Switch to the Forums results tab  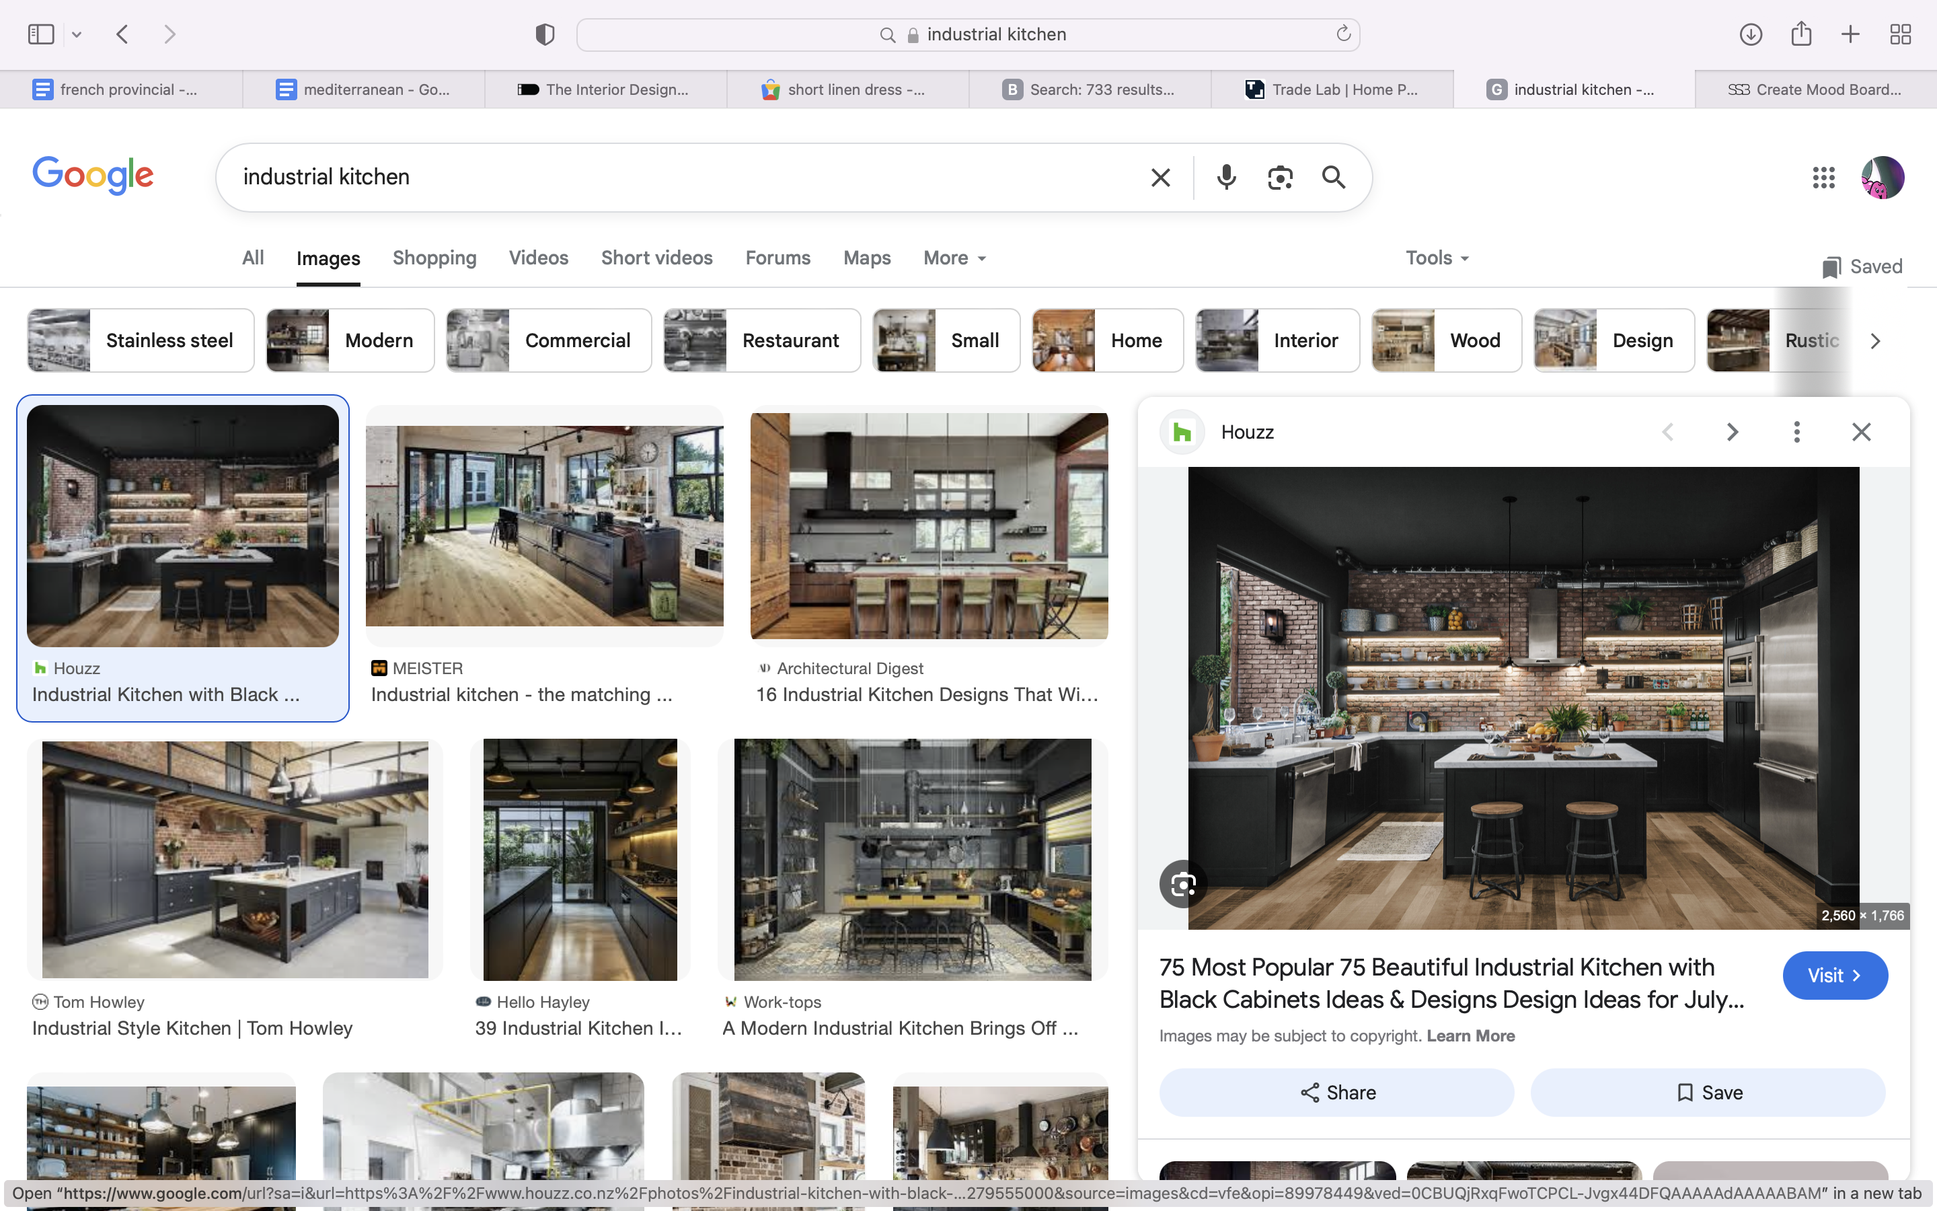pyautogui.click(x=778, y=258)
